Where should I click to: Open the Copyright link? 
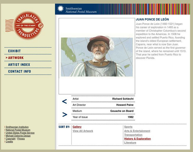pyautogui.click(x=10, y=139)
